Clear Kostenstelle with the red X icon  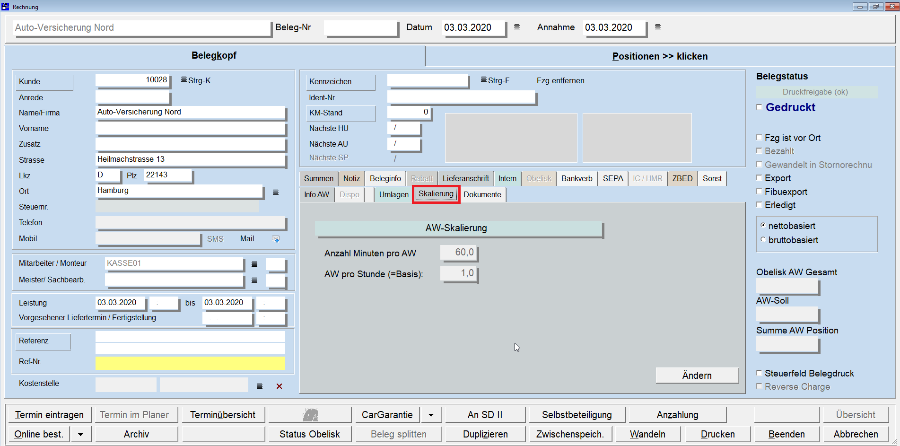[279, 386]
